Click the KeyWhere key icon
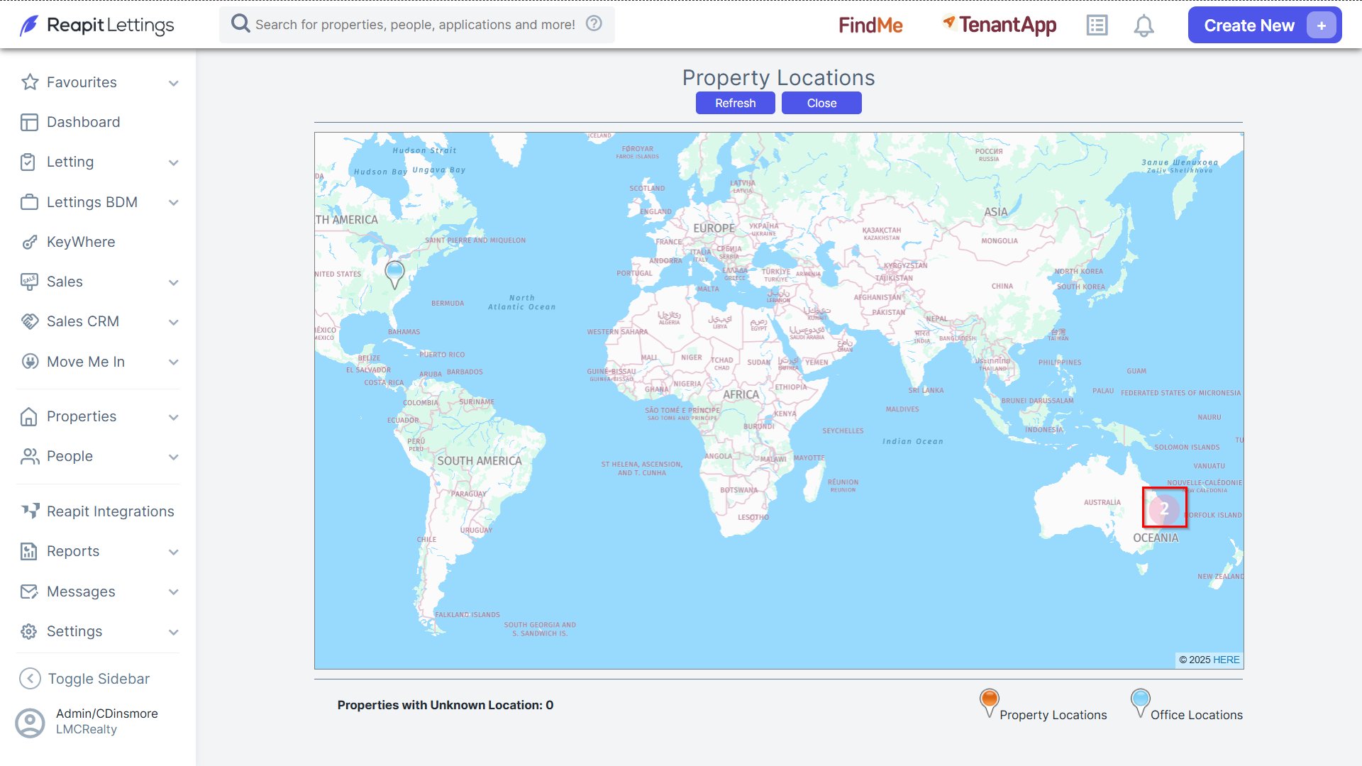This screenshot has width=1362, height=766. pyautogui.click(x=29, y=242)
